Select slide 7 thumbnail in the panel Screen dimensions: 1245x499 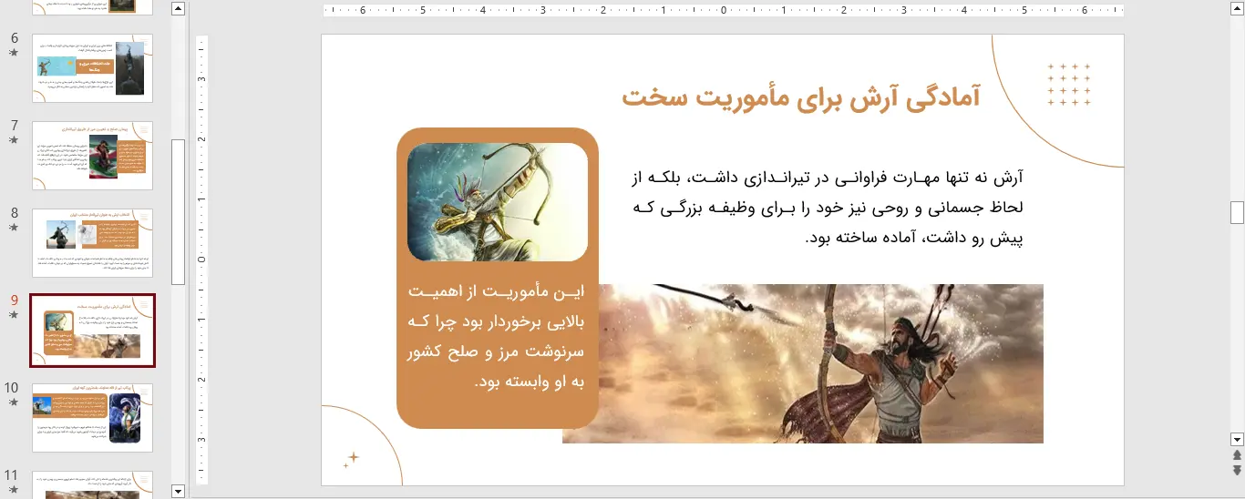point(93,156)
